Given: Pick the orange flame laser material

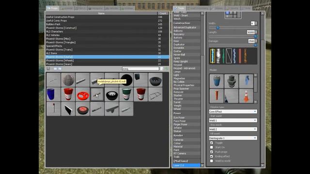Looking at the screenshot, I should point(246,56).
